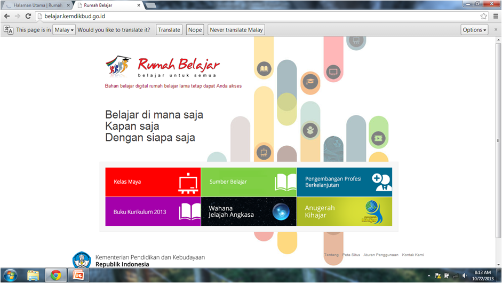Viewport: 502px width, 283px height.
Task: Click the browser back arrow
Action: pos(7,16)
